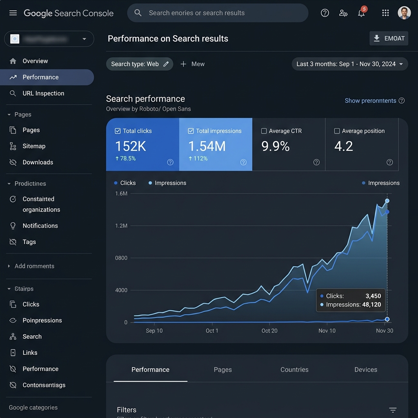Click the crossed icon beside Tags
418x418 pixels.
click(13, 242)
